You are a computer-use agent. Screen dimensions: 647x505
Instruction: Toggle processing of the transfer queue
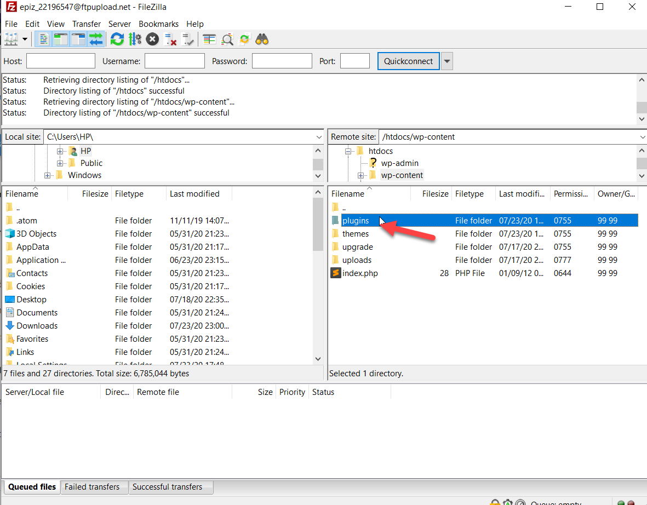(x=135, y=39)
